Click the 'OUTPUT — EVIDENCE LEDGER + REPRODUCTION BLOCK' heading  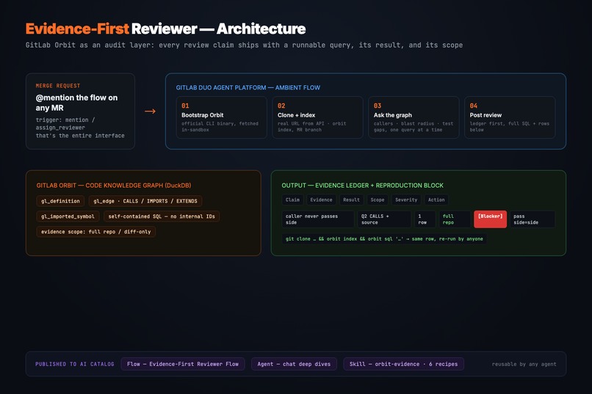[362, 186]
